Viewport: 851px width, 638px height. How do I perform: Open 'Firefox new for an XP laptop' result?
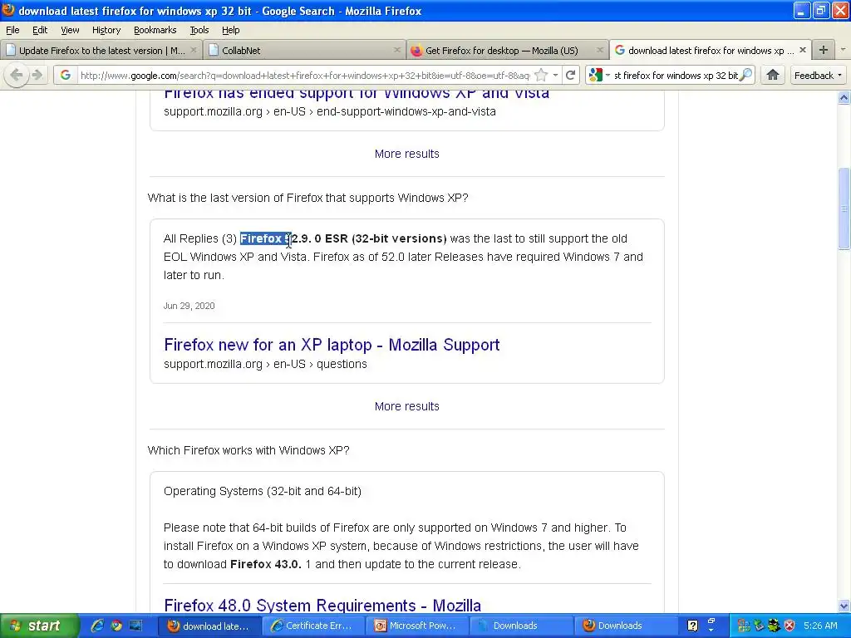tap(332, 345)
